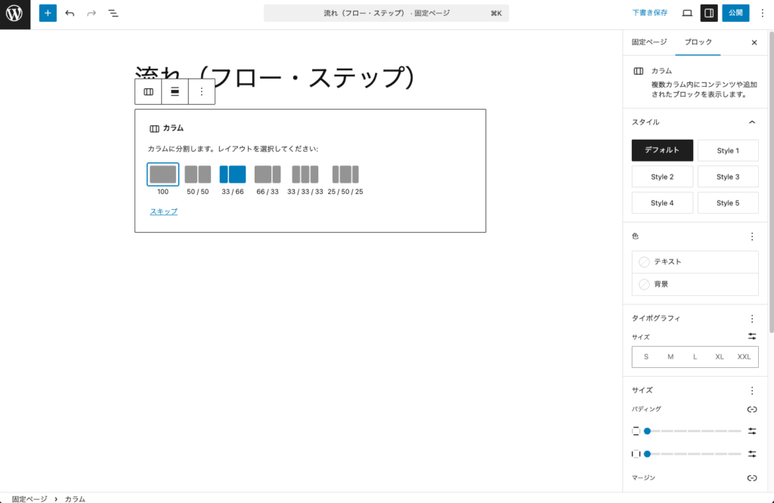Open the タイポグラフィ options menu
The image size is (774, 503).
click(x=752, y=318)
